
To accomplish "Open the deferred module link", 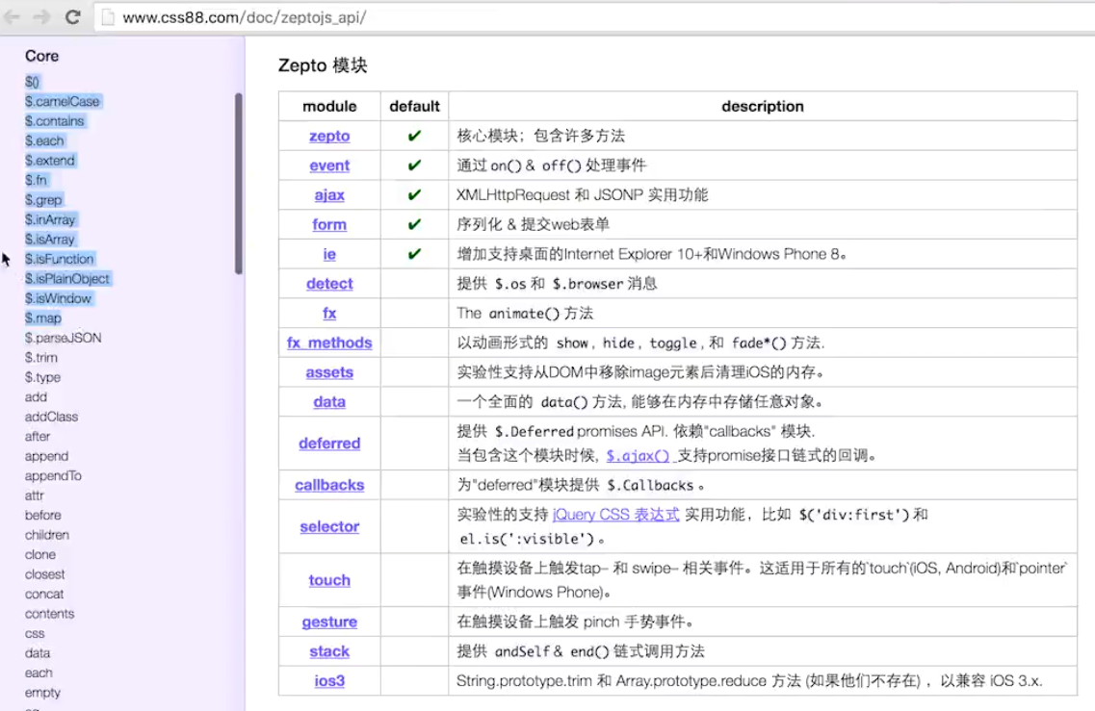I will tap(329, 444).
